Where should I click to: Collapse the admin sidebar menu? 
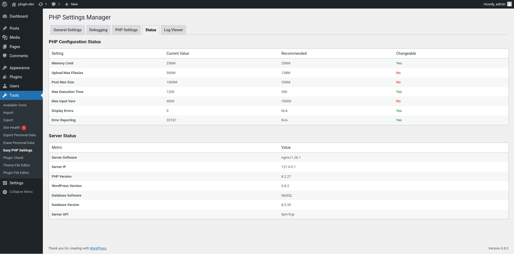click(18, 192)
